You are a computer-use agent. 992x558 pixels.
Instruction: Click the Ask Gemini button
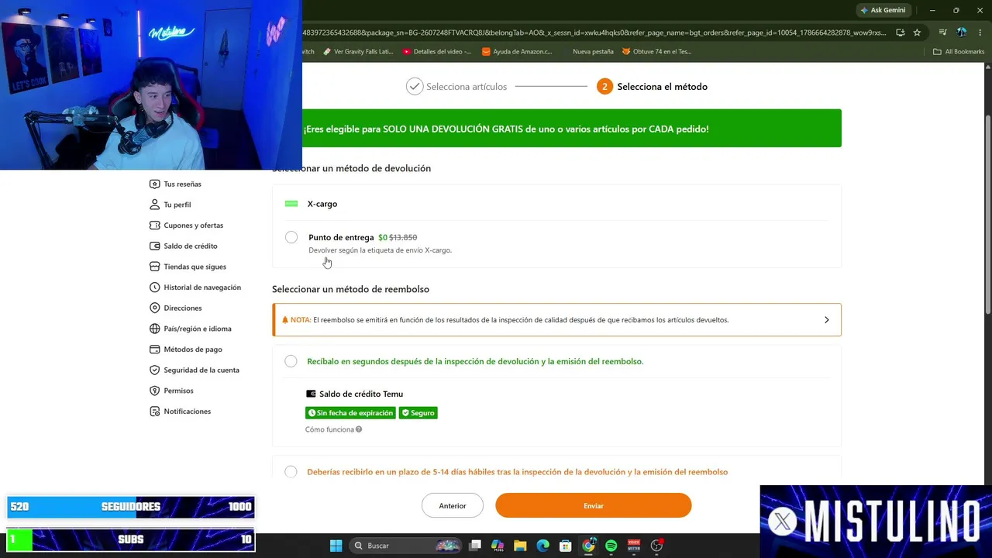[883, 10]
